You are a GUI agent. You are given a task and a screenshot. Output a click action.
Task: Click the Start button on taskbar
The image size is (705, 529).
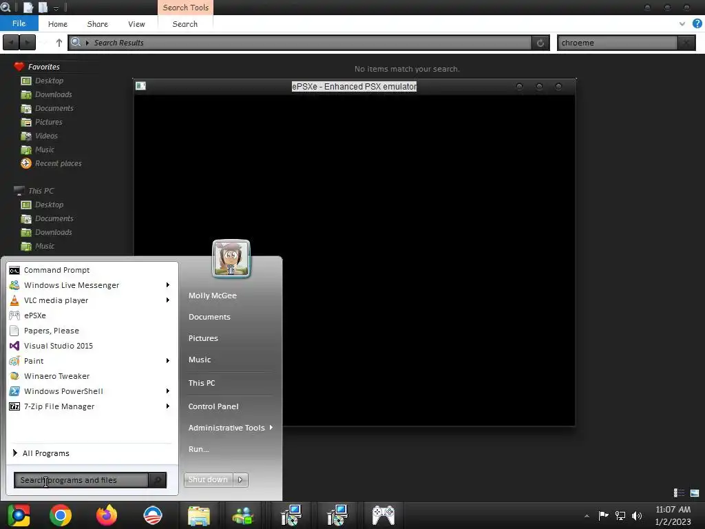pyautogui.click(x=19, y=515)
